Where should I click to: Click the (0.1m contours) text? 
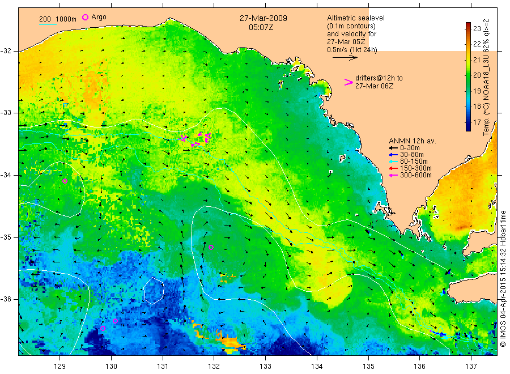(x=351, y=26)
